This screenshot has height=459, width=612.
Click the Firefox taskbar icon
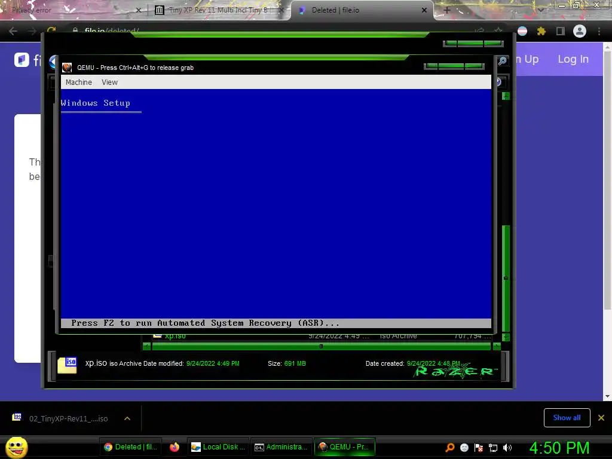pos(175,447)
